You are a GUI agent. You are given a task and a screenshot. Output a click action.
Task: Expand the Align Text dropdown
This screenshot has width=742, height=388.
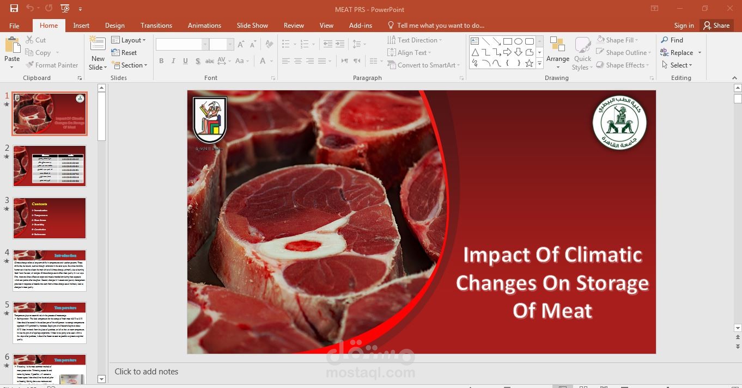pyautogui.click(x=409, y=53)
